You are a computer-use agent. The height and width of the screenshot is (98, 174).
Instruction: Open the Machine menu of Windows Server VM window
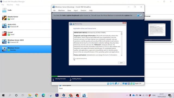click(61, 10)
